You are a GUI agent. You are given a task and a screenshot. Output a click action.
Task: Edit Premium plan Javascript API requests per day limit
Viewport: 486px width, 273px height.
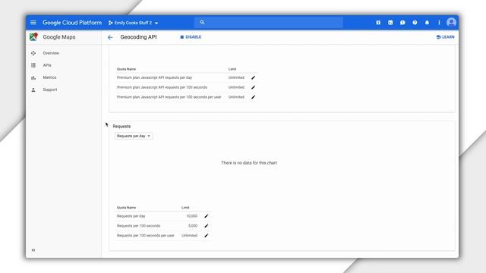click(253, 77)
